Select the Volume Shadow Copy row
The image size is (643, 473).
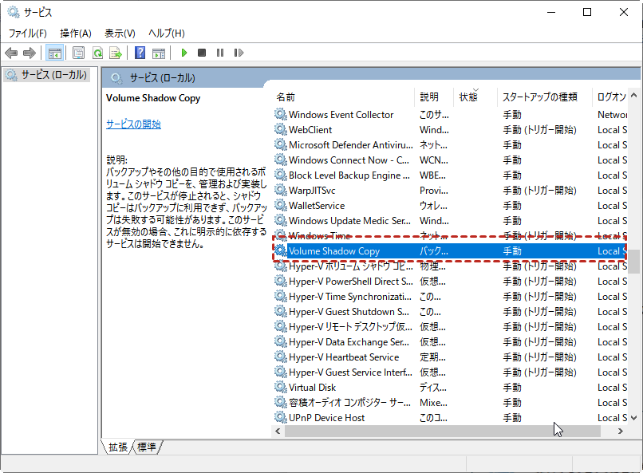(450, 250)
